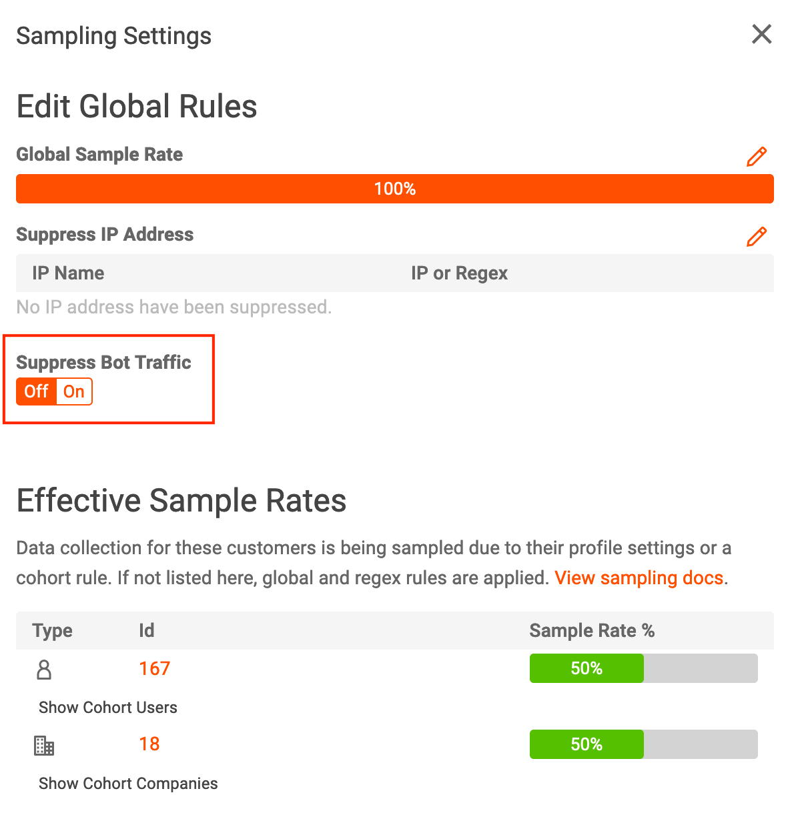This screenshot has width=792, height=835.
Task: Toggle the Suppress Bot Traffic switch
Action: coord(54,391)
